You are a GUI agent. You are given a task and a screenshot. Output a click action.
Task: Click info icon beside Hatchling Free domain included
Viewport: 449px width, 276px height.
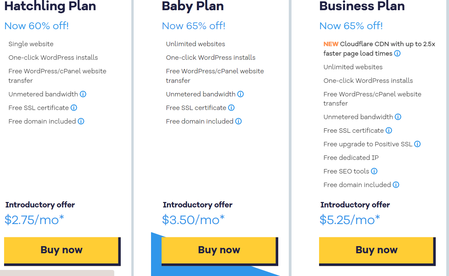[x=81, y=121]
